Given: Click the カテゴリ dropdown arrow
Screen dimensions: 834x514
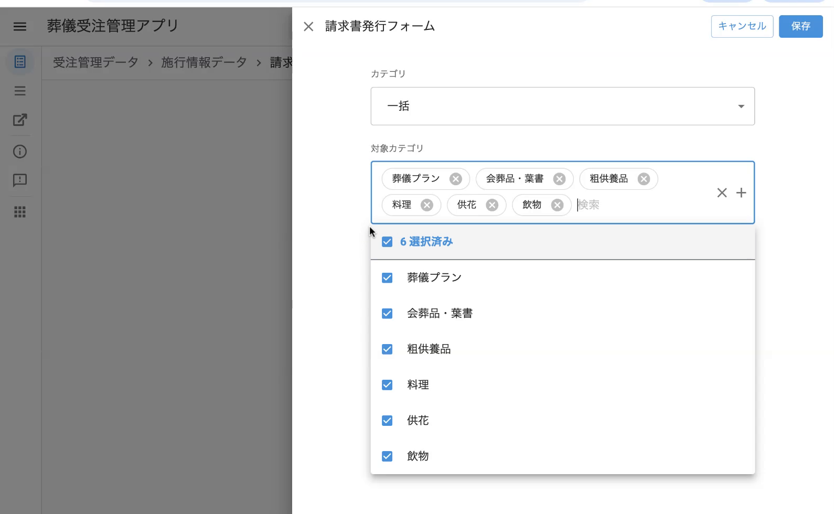Looking at the screenshot, I should click(741, 106).
